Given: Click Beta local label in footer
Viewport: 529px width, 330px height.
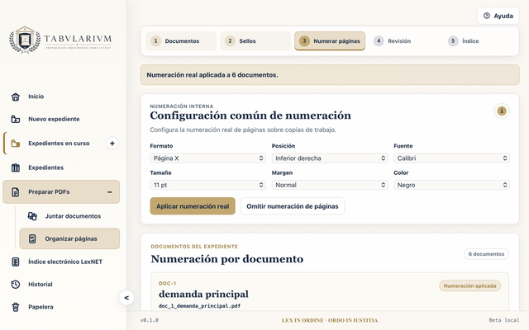Looking at the screenshot, I should click(504, 320).
